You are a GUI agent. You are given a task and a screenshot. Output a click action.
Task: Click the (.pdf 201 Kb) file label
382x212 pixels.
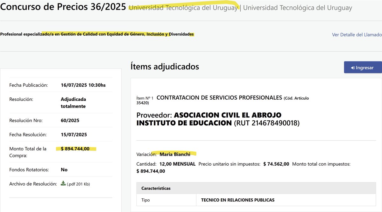79,183
